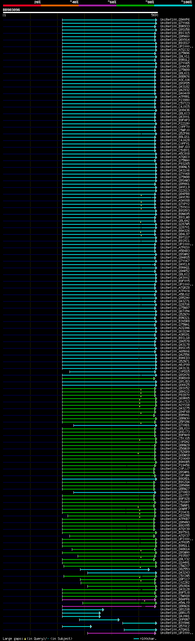Open hit UniRef100_Q9AVP6
This screenshot has height=641, width=195.
175,20
